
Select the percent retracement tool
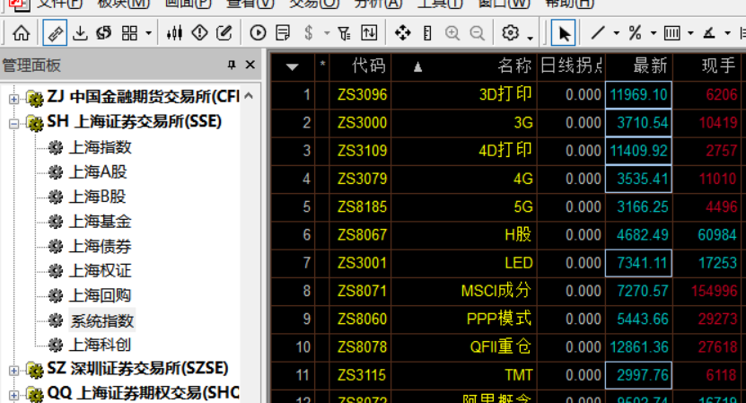click(635, 33)
